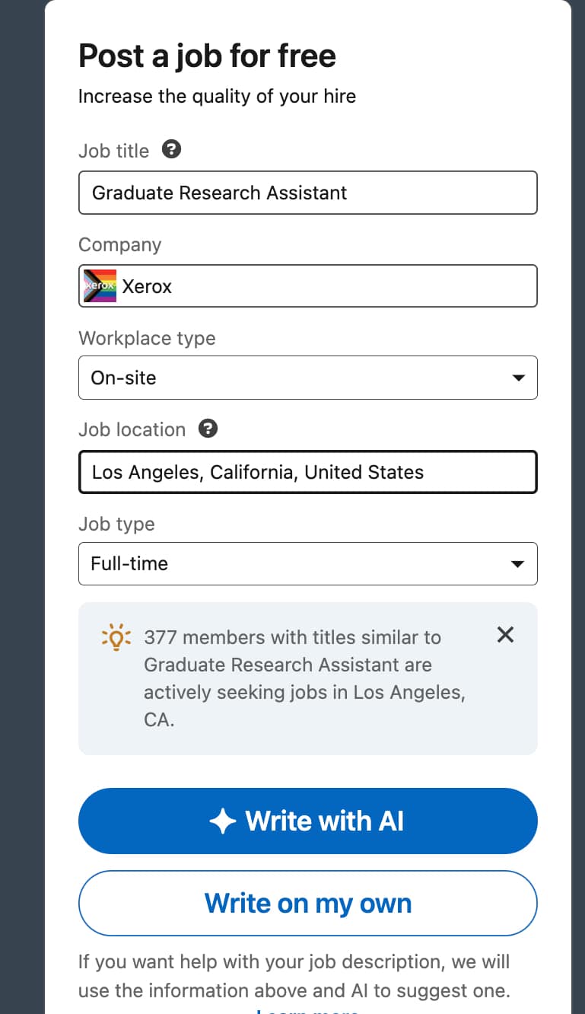Click the Job location input field
Viewport: 585px width, 1014px height.
point(307,472)
